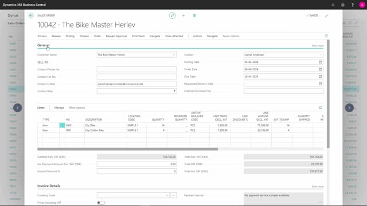Screen dimensions: 367x206
Task: Expand the Customer Name dropdown
Action: click(x=174, y=55)
